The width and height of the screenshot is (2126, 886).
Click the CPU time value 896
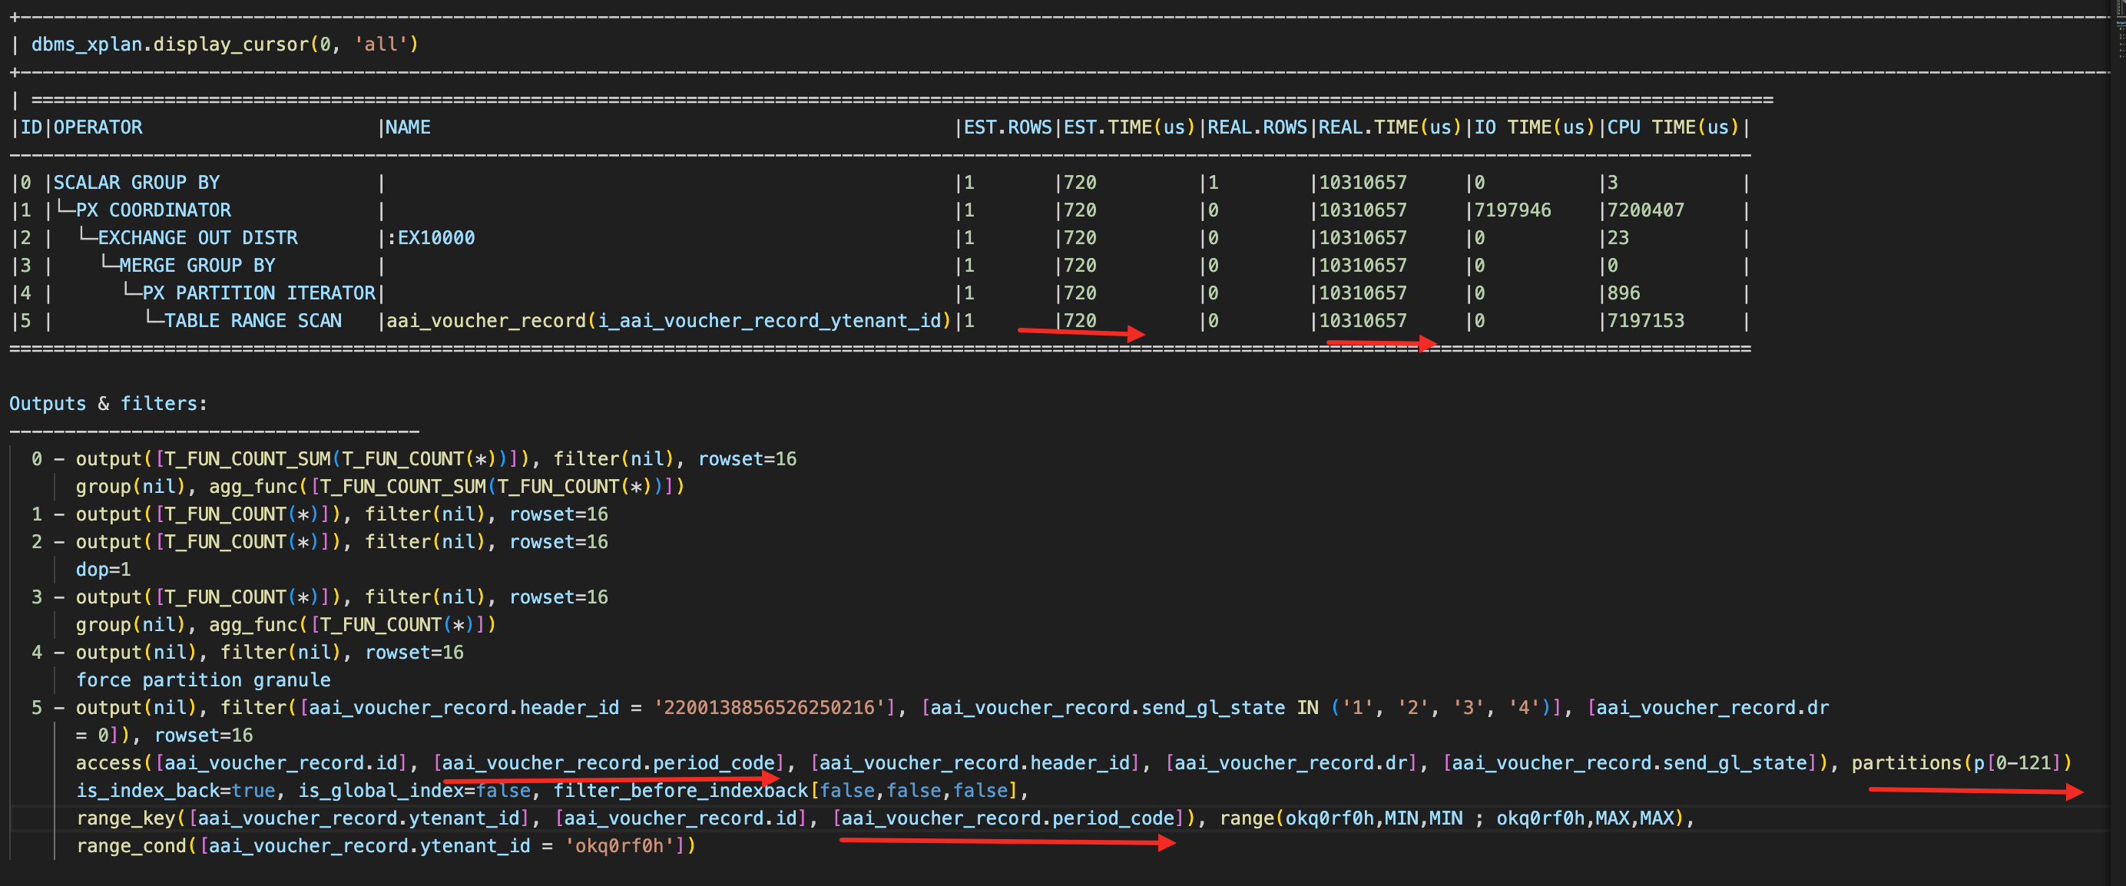pyautogui.click(x=1624, y=293)
